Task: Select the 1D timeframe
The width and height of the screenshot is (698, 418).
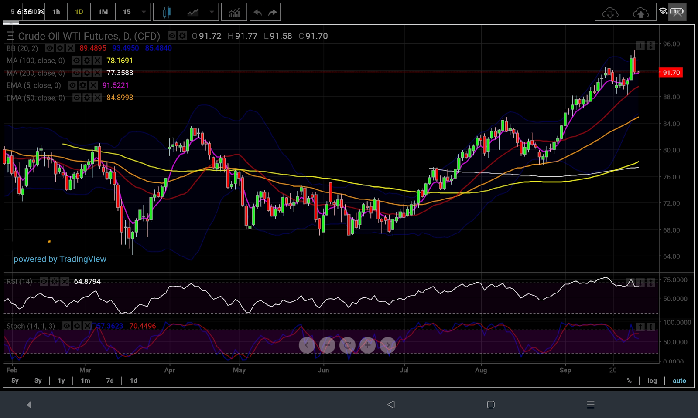Action: (x=79, y=12)
